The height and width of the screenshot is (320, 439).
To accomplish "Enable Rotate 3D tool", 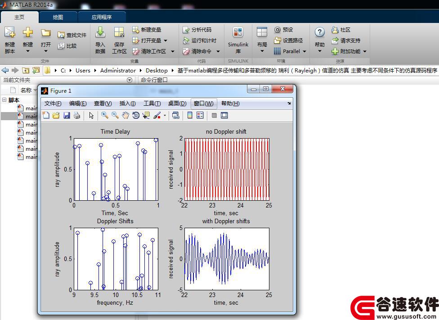I will click(136, 115).
